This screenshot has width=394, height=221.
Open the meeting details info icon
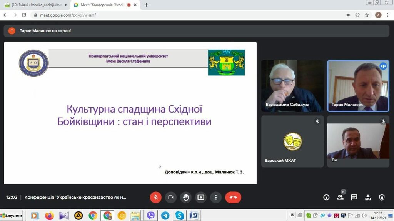pos(326,197)
